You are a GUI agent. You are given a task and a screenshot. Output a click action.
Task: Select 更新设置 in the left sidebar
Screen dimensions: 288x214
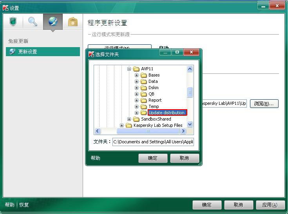pos(43,51)
